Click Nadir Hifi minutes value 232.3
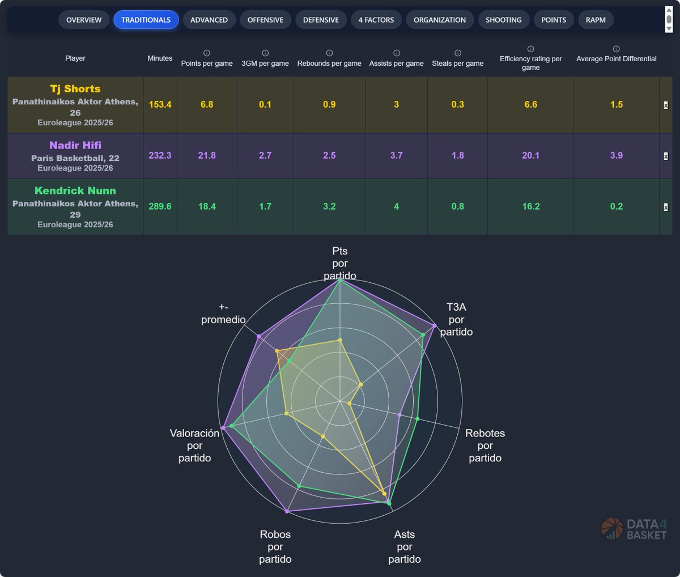This screenshot has width=680, height=577. pyautogui.click(x=160, y=155)
